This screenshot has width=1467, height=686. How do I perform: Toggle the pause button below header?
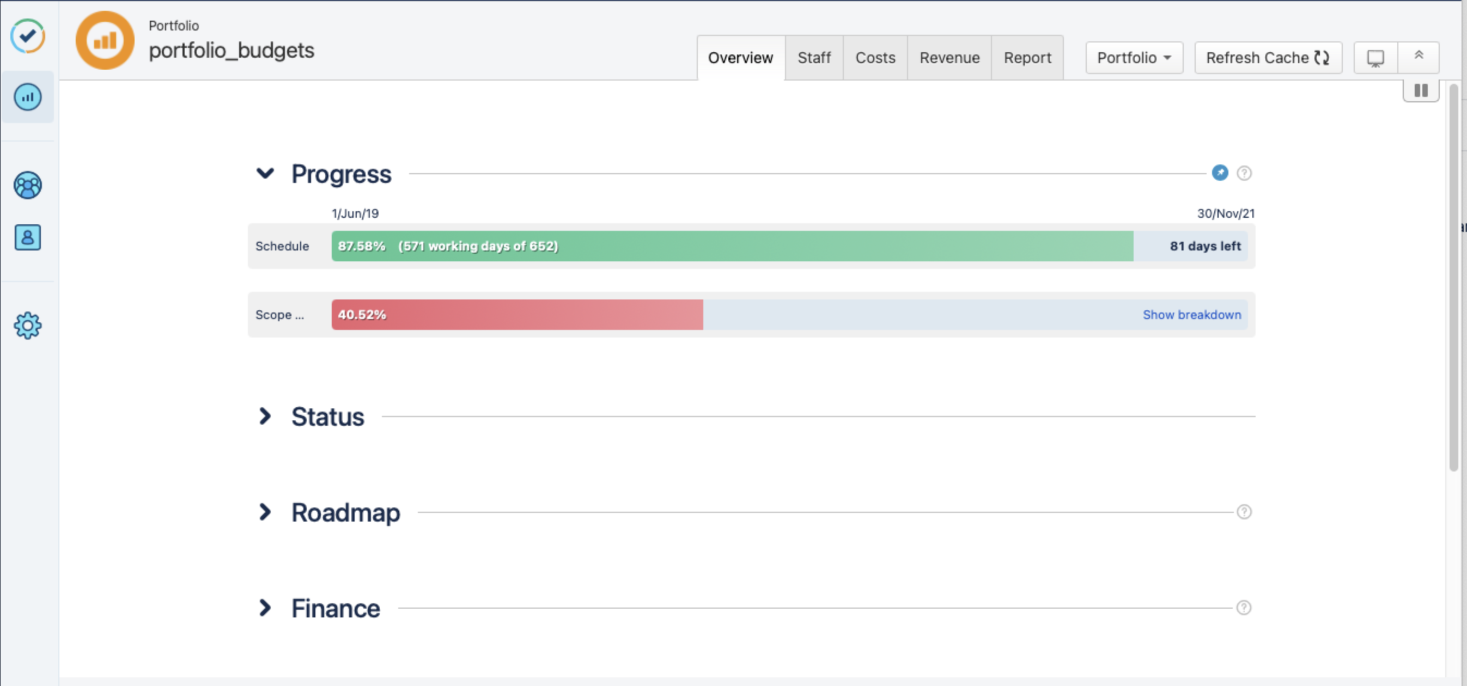click(1421, 90)
